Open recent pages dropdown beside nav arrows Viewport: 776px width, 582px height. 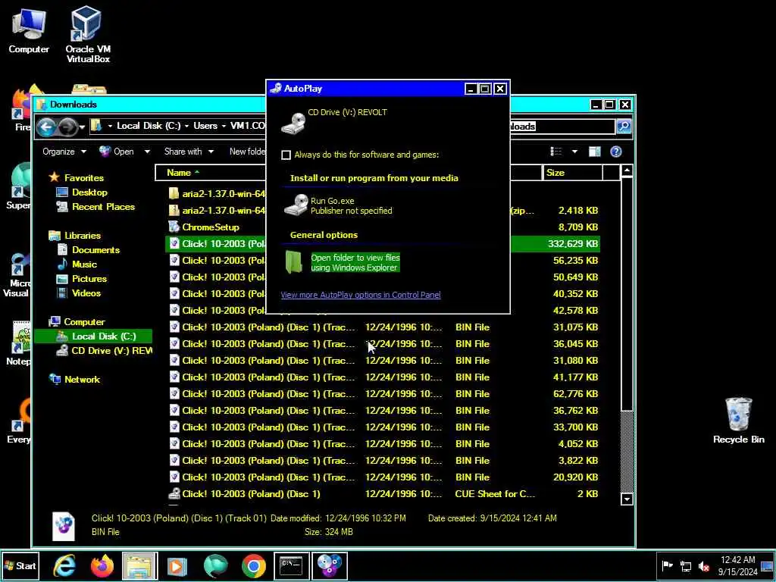[82, 127]
